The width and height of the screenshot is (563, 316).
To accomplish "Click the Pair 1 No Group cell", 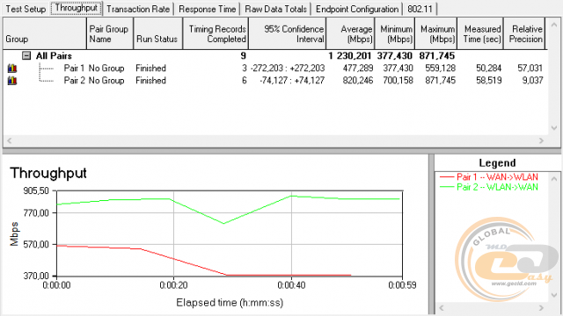I will click(106, 68).
